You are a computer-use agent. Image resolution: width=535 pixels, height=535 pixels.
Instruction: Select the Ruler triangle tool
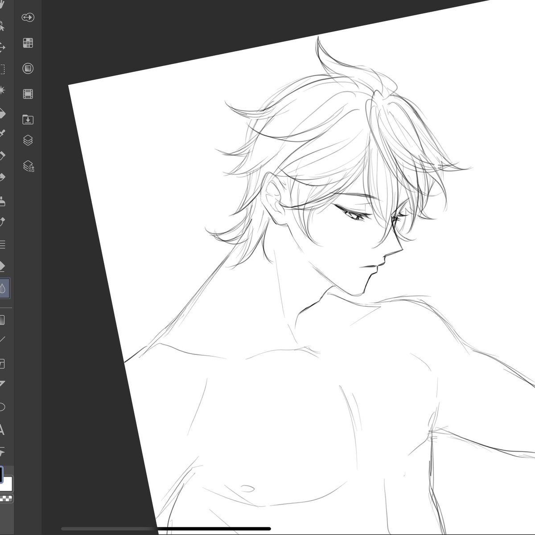pos(2,384)
